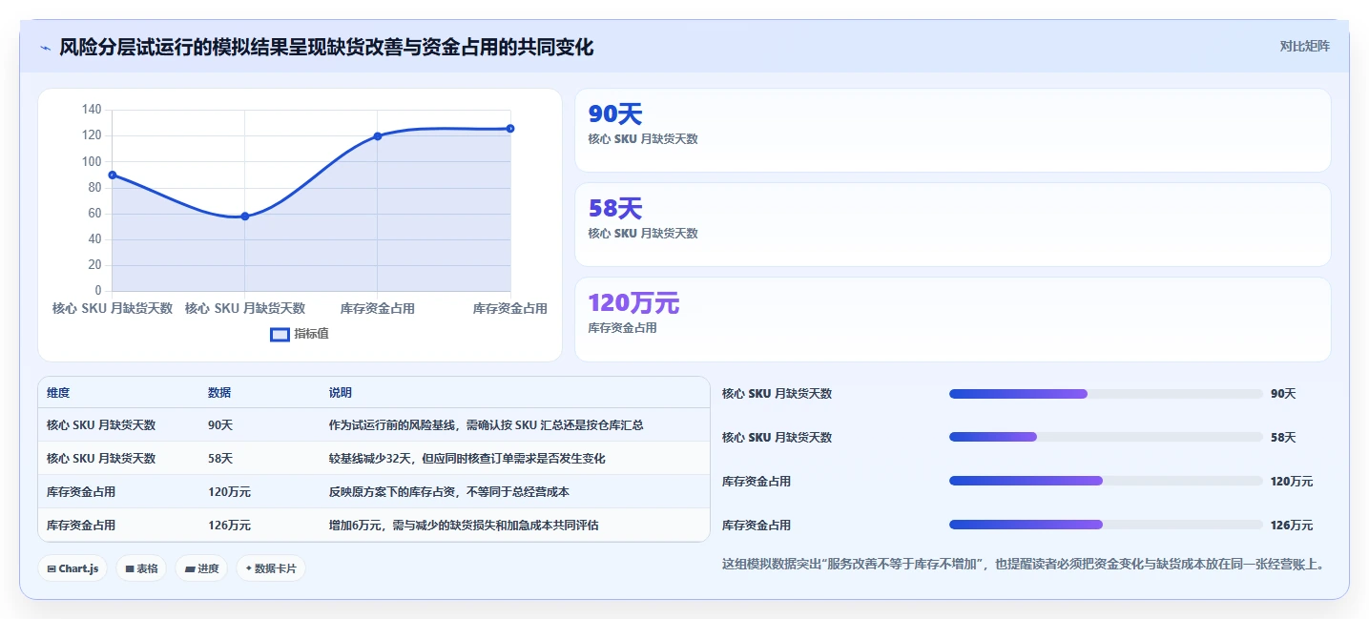The height and width of the screenshot is (619, 1369).
Task: Click the 20 tick label on the chart axis
Action: 94,265
